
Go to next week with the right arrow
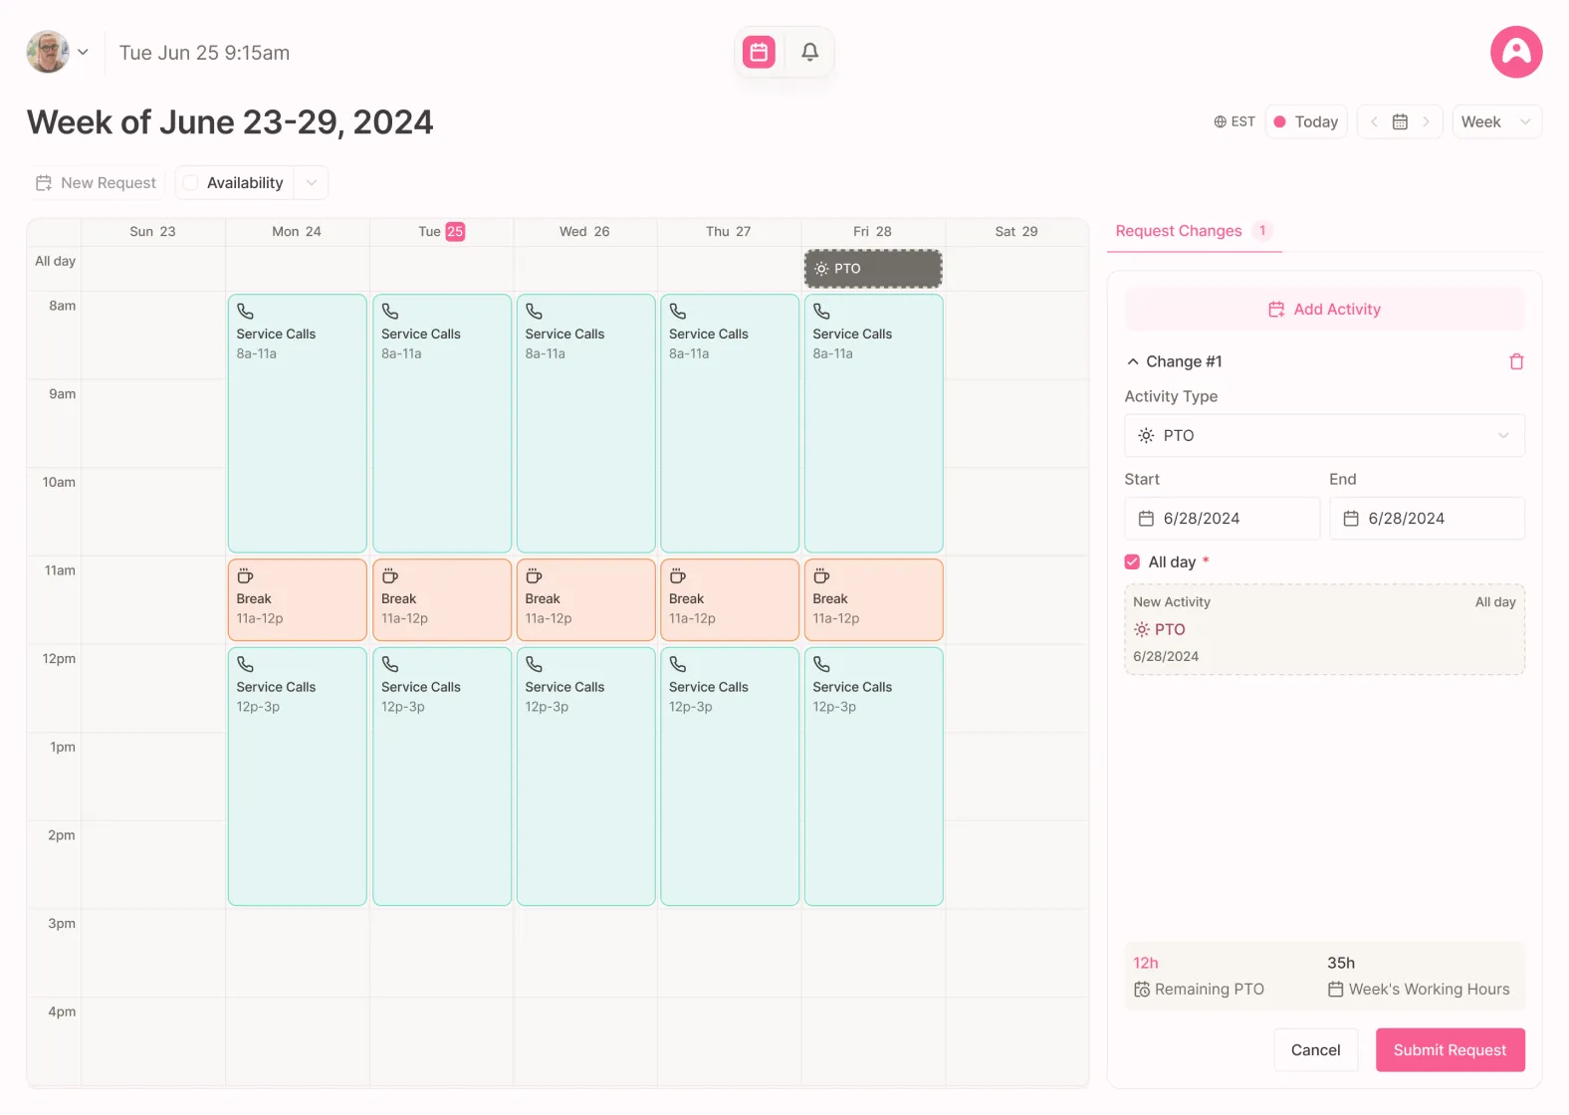click(x=1428, y=121)
